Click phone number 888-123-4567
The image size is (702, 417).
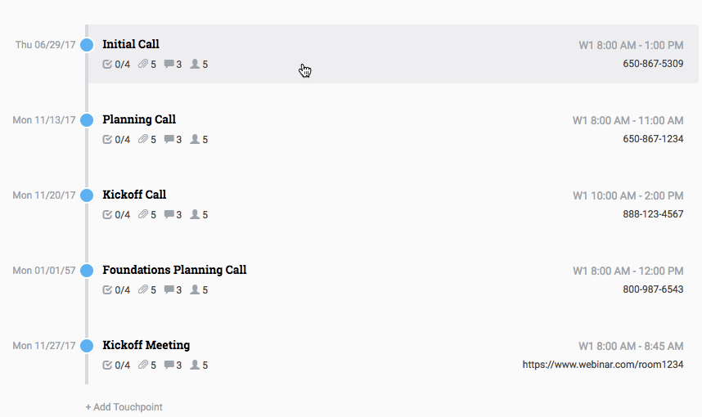coord(653,214)
